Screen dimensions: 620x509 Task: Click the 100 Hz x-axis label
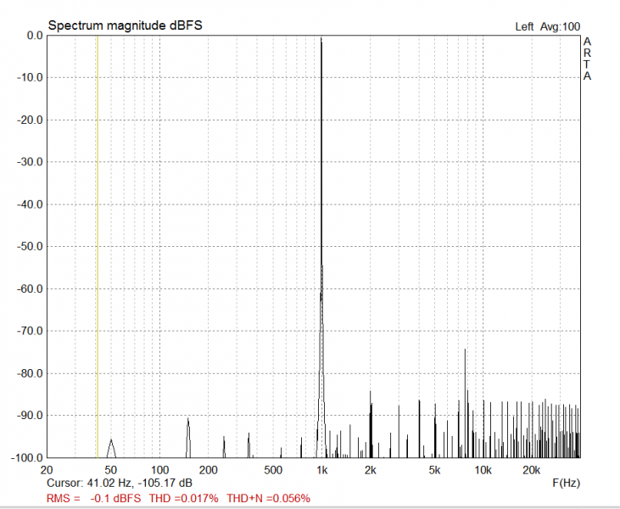(x=159, y=470)
